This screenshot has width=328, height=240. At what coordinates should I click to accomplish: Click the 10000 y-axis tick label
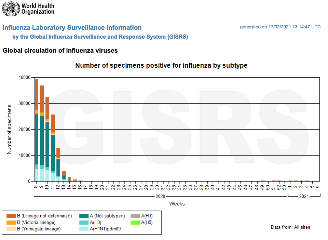pyautogui.click(x=24, y=155)
